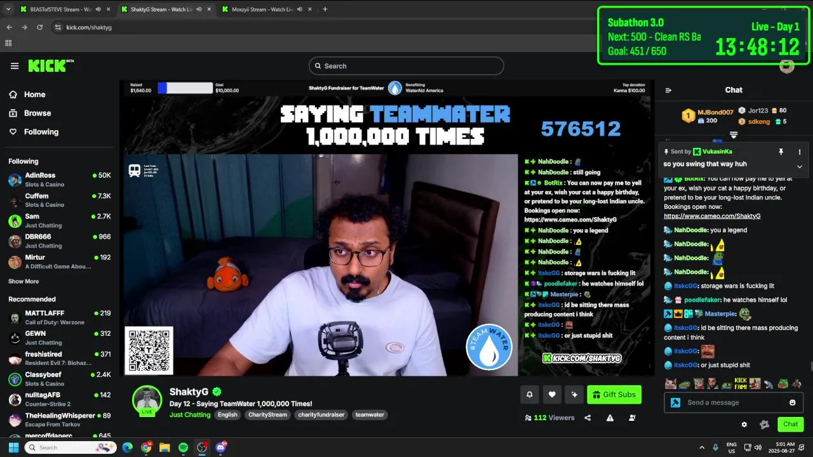
Task: Expand Show More under Following
Action: tap(24, 281)
